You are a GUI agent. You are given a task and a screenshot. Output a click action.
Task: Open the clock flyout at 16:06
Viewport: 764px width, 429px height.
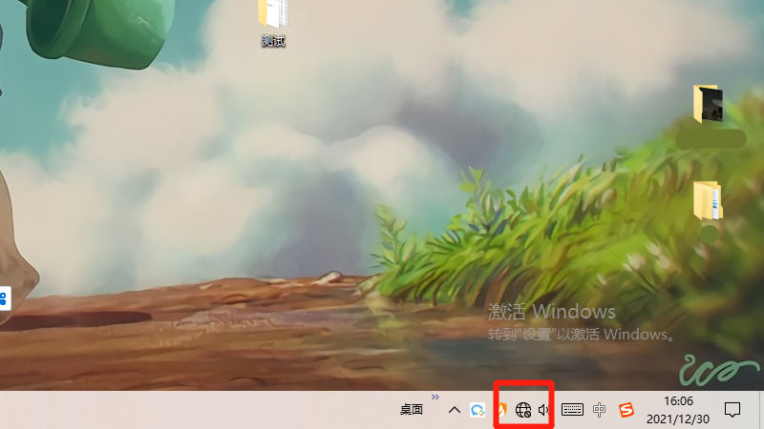678,401
